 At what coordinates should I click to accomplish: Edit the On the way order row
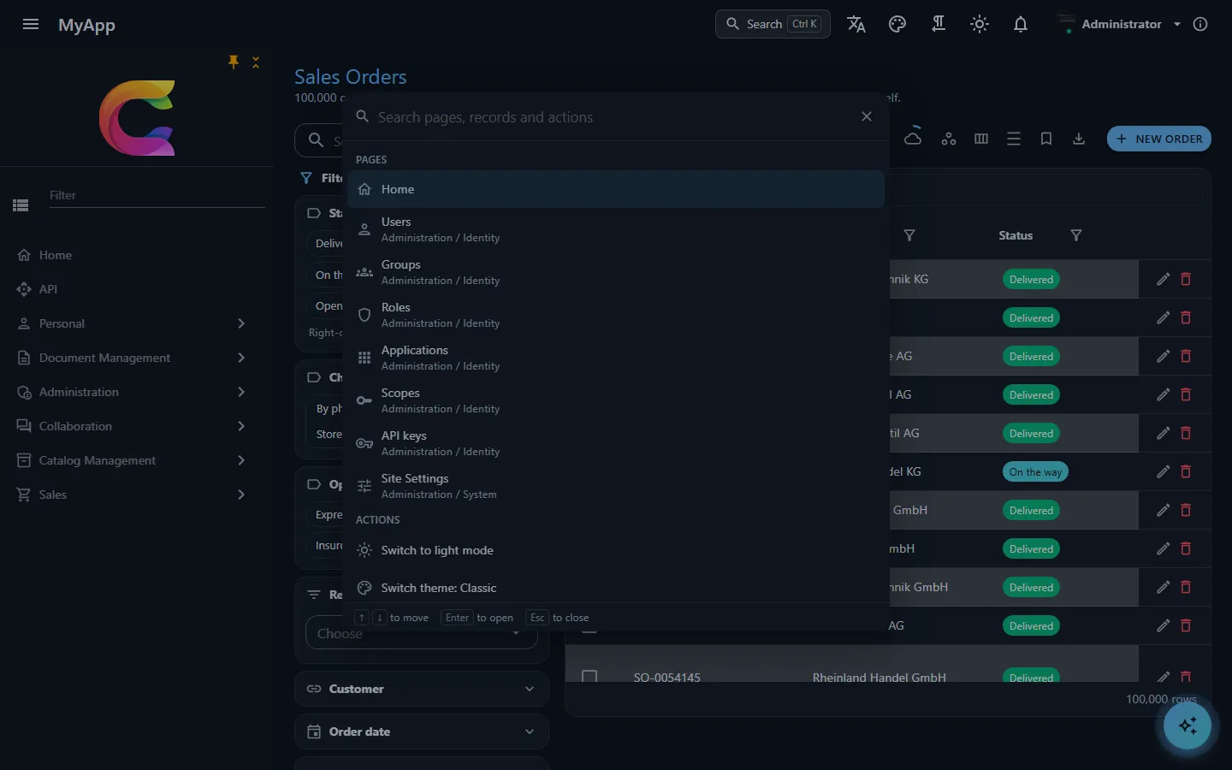tap(1163, 471)
